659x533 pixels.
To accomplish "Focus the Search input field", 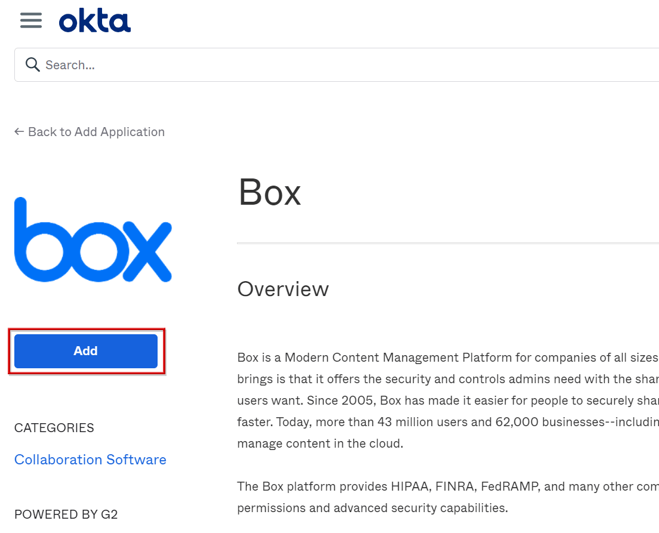I will [x=337, y=64].
